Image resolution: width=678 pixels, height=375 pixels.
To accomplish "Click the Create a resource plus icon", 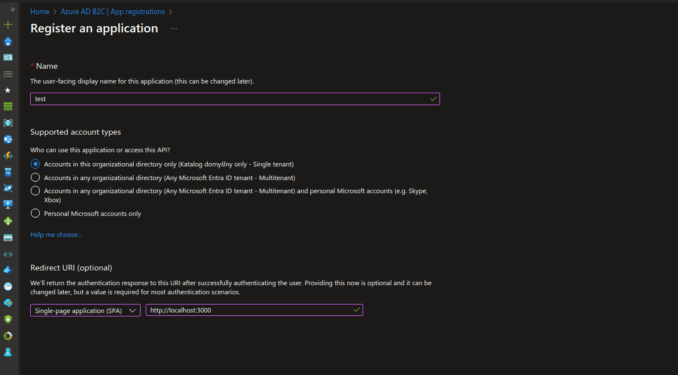I will click(x=8, y=24).
